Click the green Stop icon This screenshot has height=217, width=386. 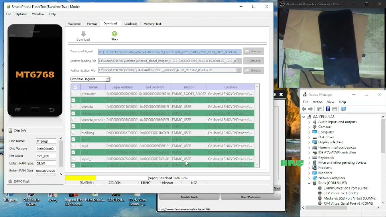(114, 34)
